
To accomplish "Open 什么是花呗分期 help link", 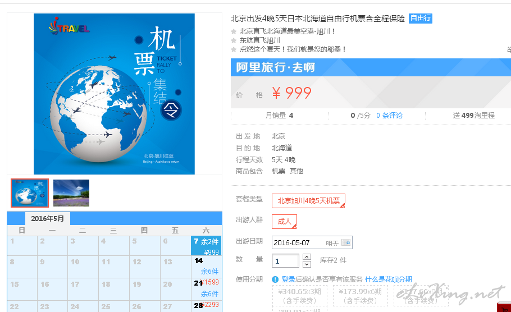I will click(389, 279).
